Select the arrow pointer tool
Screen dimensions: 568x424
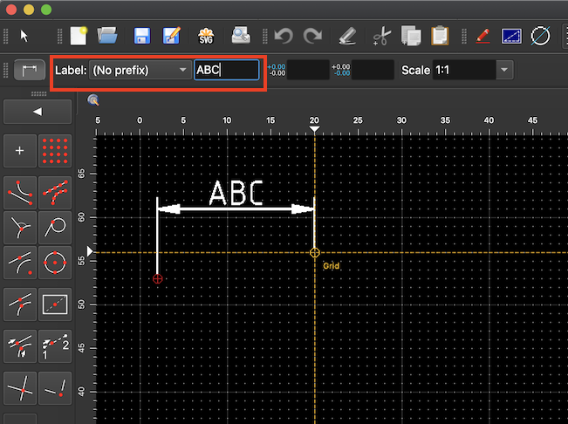click(x=24, y=36)
